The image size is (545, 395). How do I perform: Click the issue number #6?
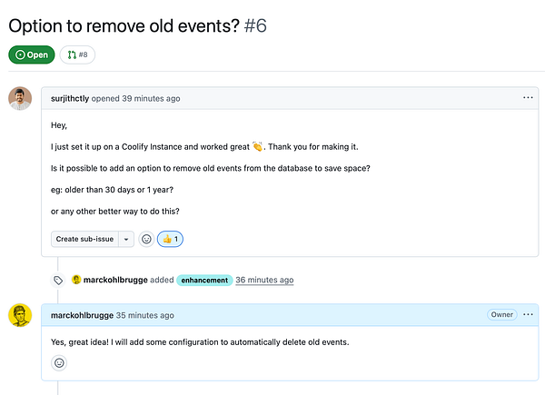pos(255,26)
